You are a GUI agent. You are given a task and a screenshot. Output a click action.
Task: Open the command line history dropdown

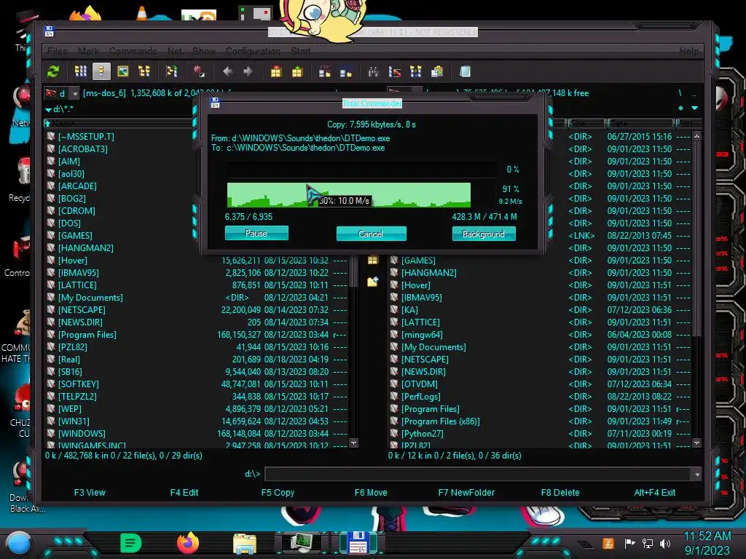[x=696, y=474]
